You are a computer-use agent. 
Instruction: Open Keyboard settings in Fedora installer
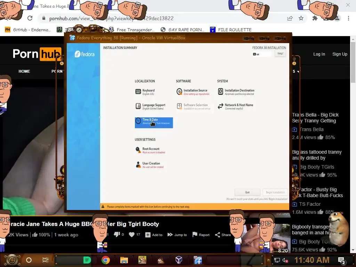click(145, 92)
